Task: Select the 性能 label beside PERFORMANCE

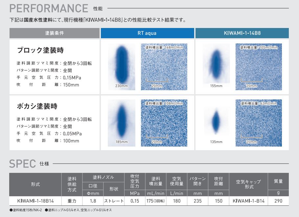Action: pyautogui.click(x=98, y=9)
